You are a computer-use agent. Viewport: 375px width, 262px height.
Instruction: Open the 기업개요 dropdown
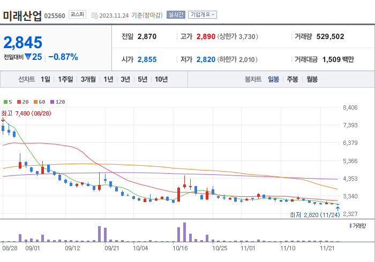(x=202, y=15)
